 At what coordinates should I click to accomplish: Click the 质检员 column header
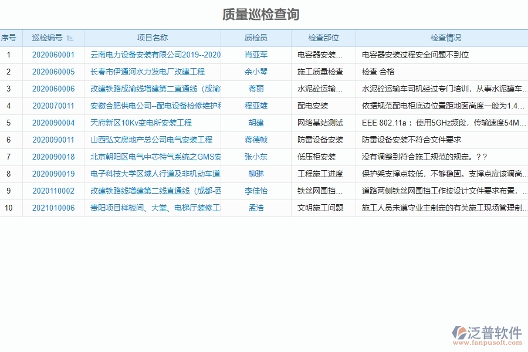point(256,37)
